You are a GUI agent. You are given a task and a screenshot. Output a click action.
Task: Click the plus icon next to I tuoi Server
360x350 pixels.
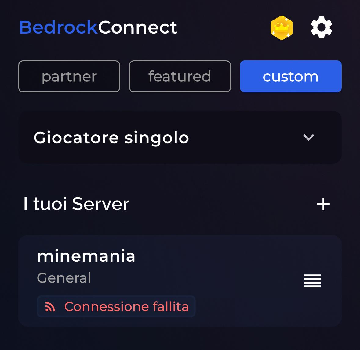323,204
